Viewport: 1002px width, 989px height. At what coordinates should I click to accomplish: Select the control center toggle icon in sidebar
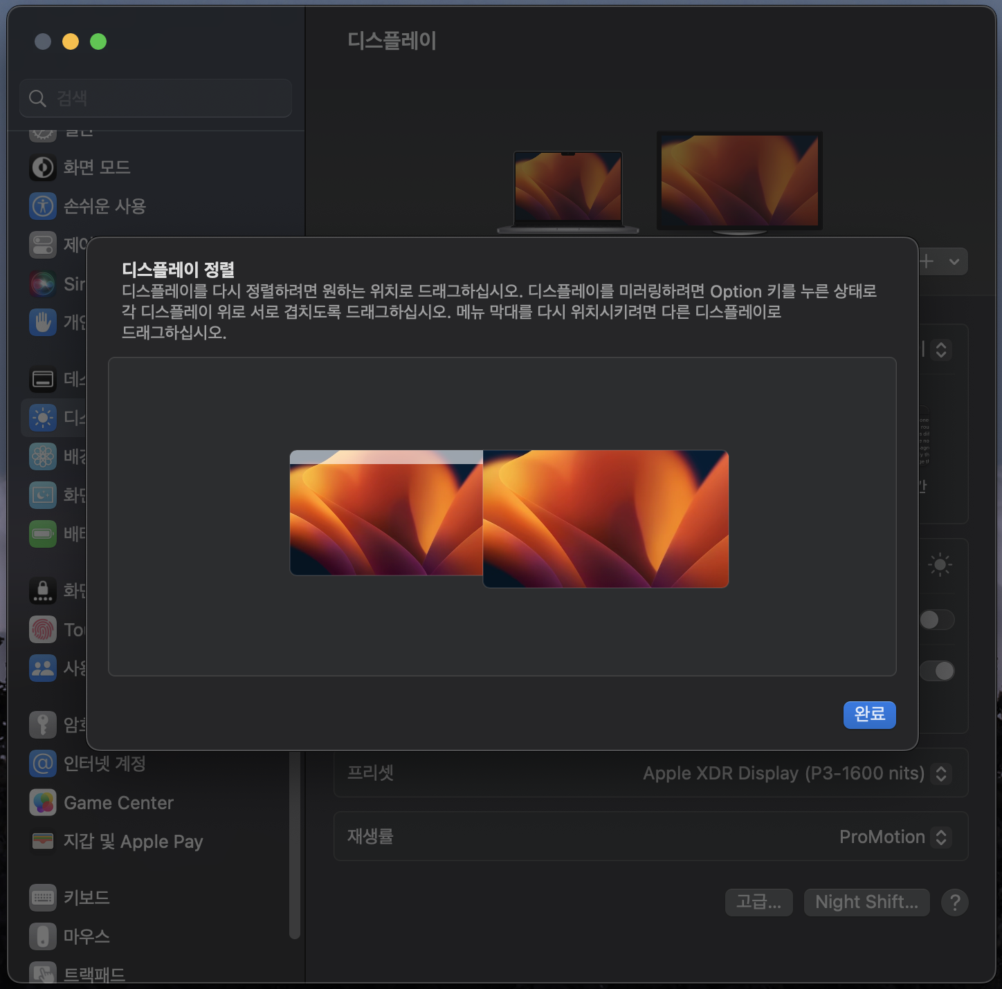[x=43, y=245]
